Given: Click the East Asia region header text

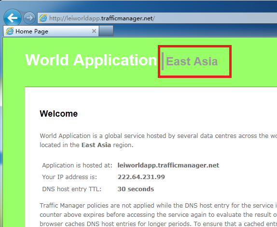Looking at the screenshot, I should tap(192, 61).
